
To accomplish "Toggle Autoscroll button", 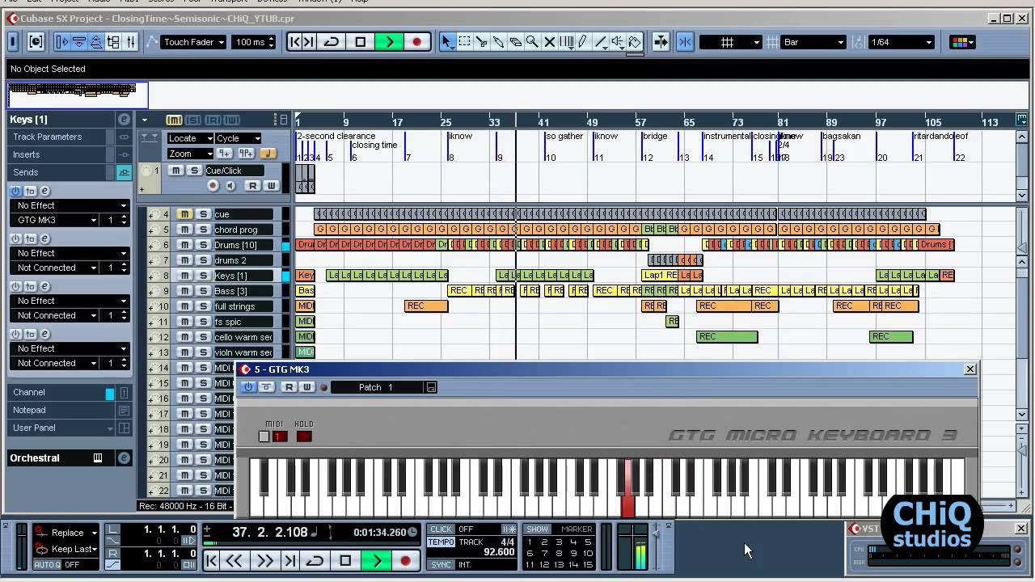I will (x=661, y=42).
